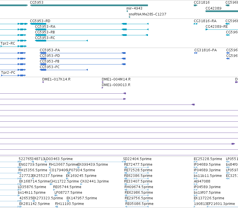This screenshot has height=208, width=238.
Task: Select protein CG5953-PC label
Action: [x=50, y=67]
